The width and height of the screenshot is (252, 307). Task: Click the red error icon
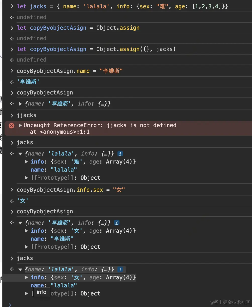pos(12,125)
